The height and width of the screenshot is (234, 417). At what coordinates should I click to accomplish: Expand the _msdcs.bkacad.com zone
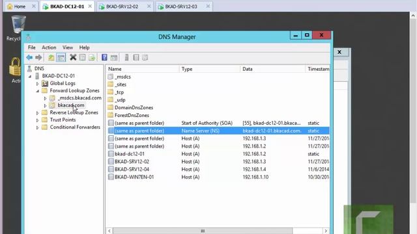pos(45,98)
